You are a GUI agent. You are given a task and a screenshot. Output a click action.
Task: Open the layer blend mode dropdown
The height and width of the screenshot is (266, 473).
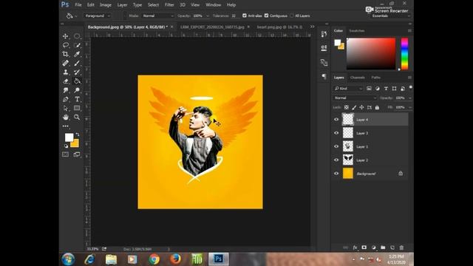(355, 98)
